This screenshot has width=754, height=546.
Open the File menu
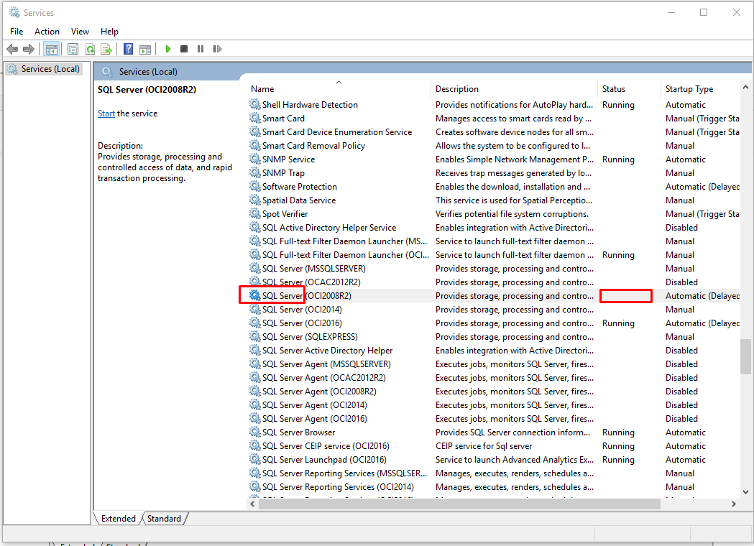pos(17,31)
